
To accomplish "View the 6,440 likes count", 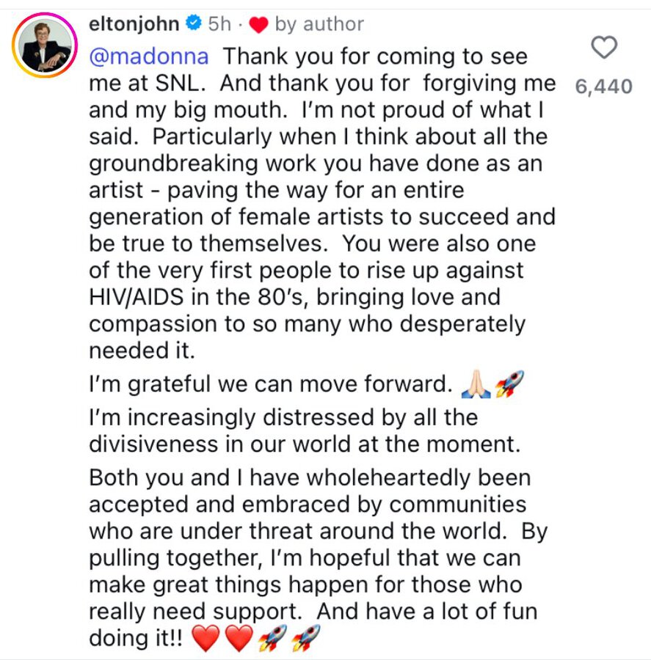I will point(603,87).
